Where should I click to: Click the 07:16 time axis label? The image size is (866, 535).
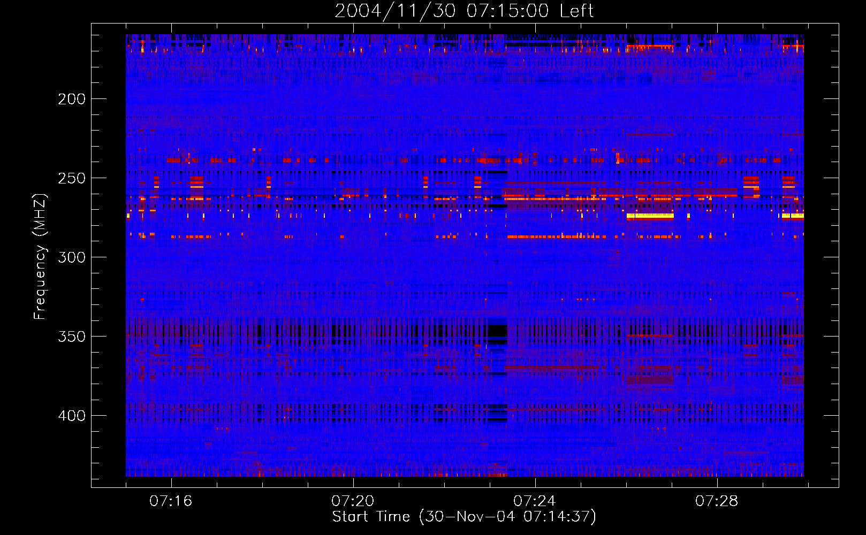pos(171,501)
